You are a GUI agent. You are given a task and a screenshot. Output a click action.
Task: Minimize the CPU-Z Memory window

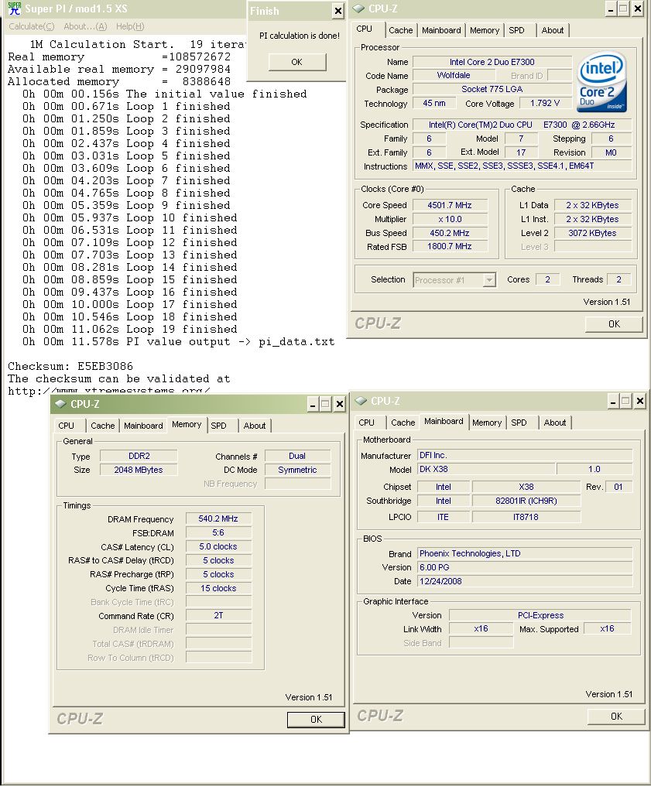(312, 404)
